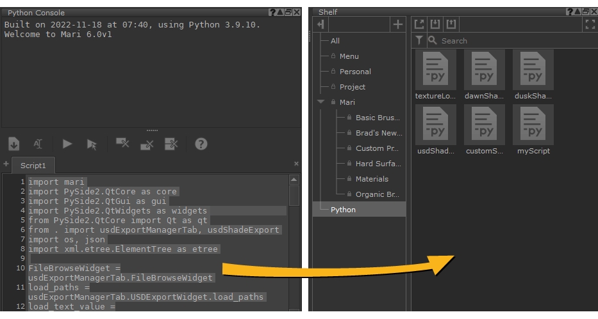Select the Materials shelf in tree
The height and width of the screenshot is (319, 598).
(x=372, y=179)
